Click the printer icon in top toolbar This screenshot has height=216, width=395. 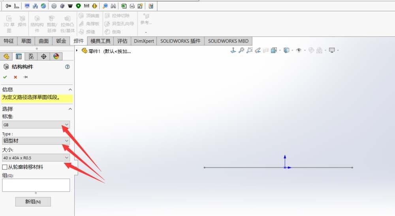132,6
